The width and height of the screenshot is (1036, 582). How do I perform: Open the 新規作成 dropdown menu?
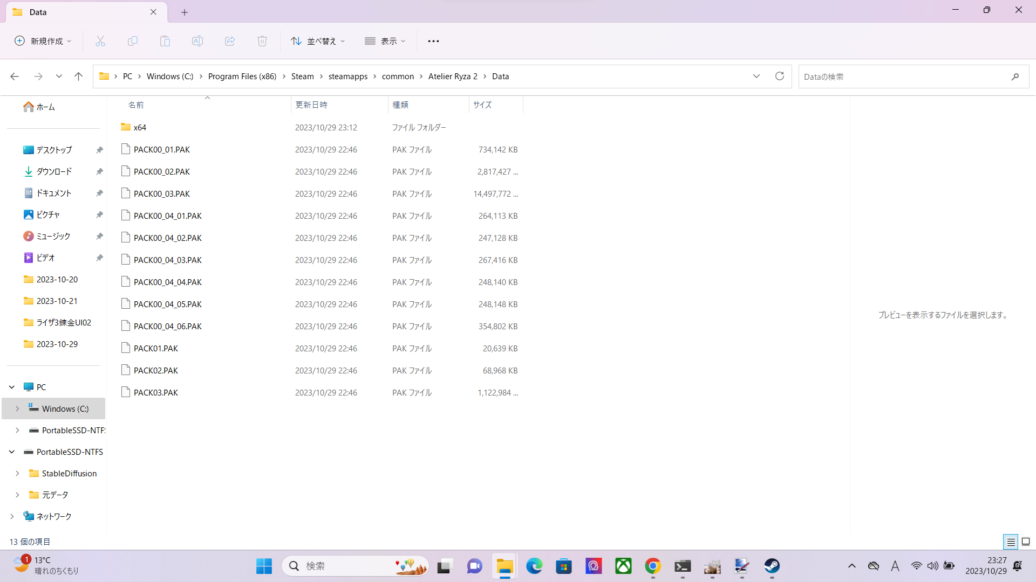(x=43, y=41)
